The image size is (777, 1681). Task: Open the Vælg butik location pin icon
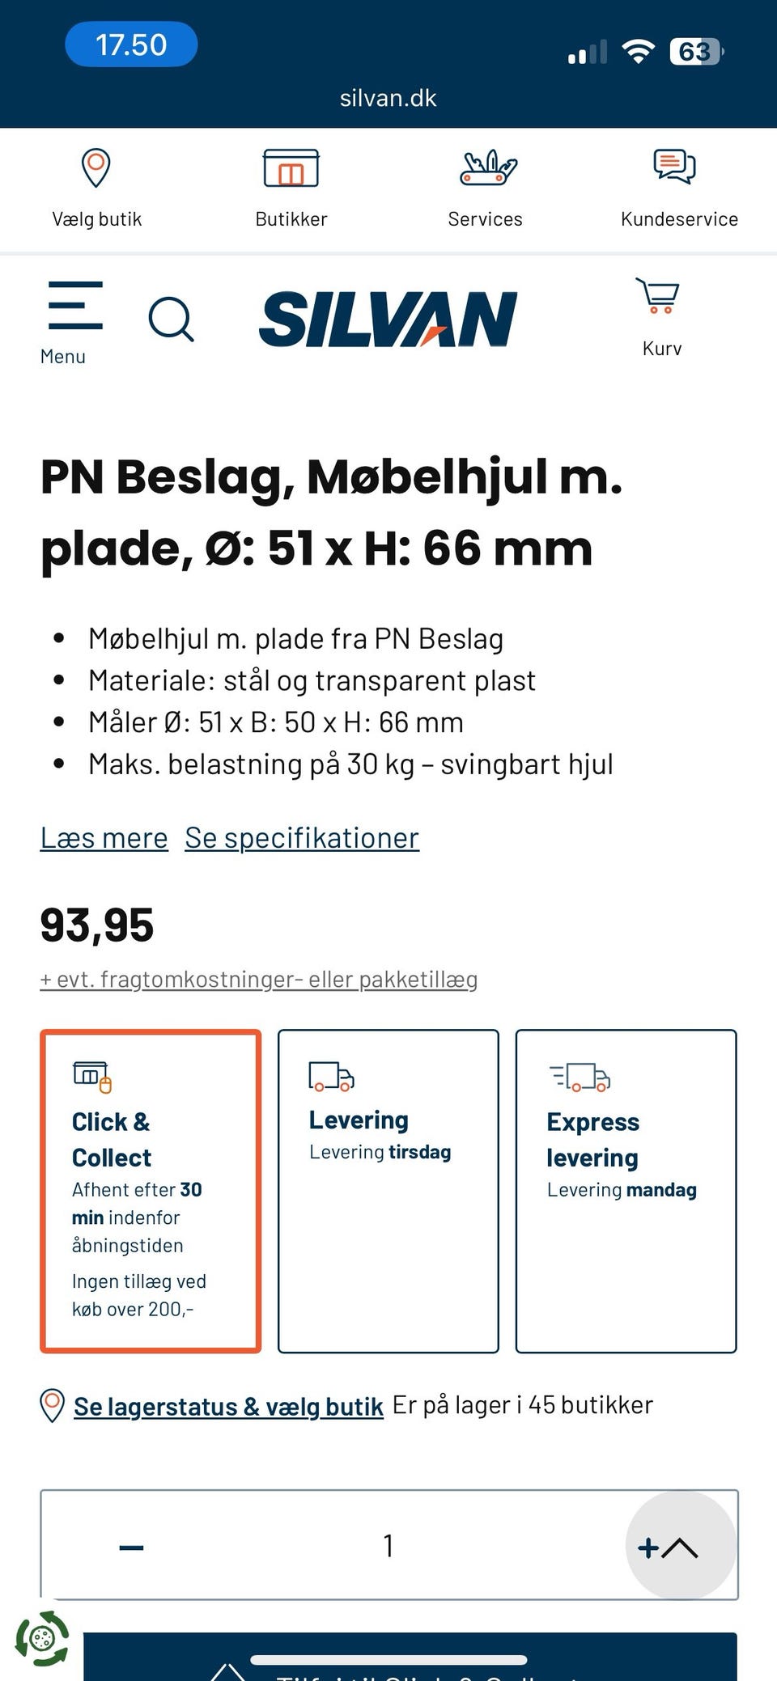pos(96,166)
